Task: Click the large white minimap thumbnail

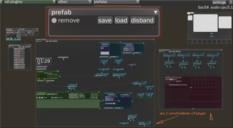Action: coord(206,23)
